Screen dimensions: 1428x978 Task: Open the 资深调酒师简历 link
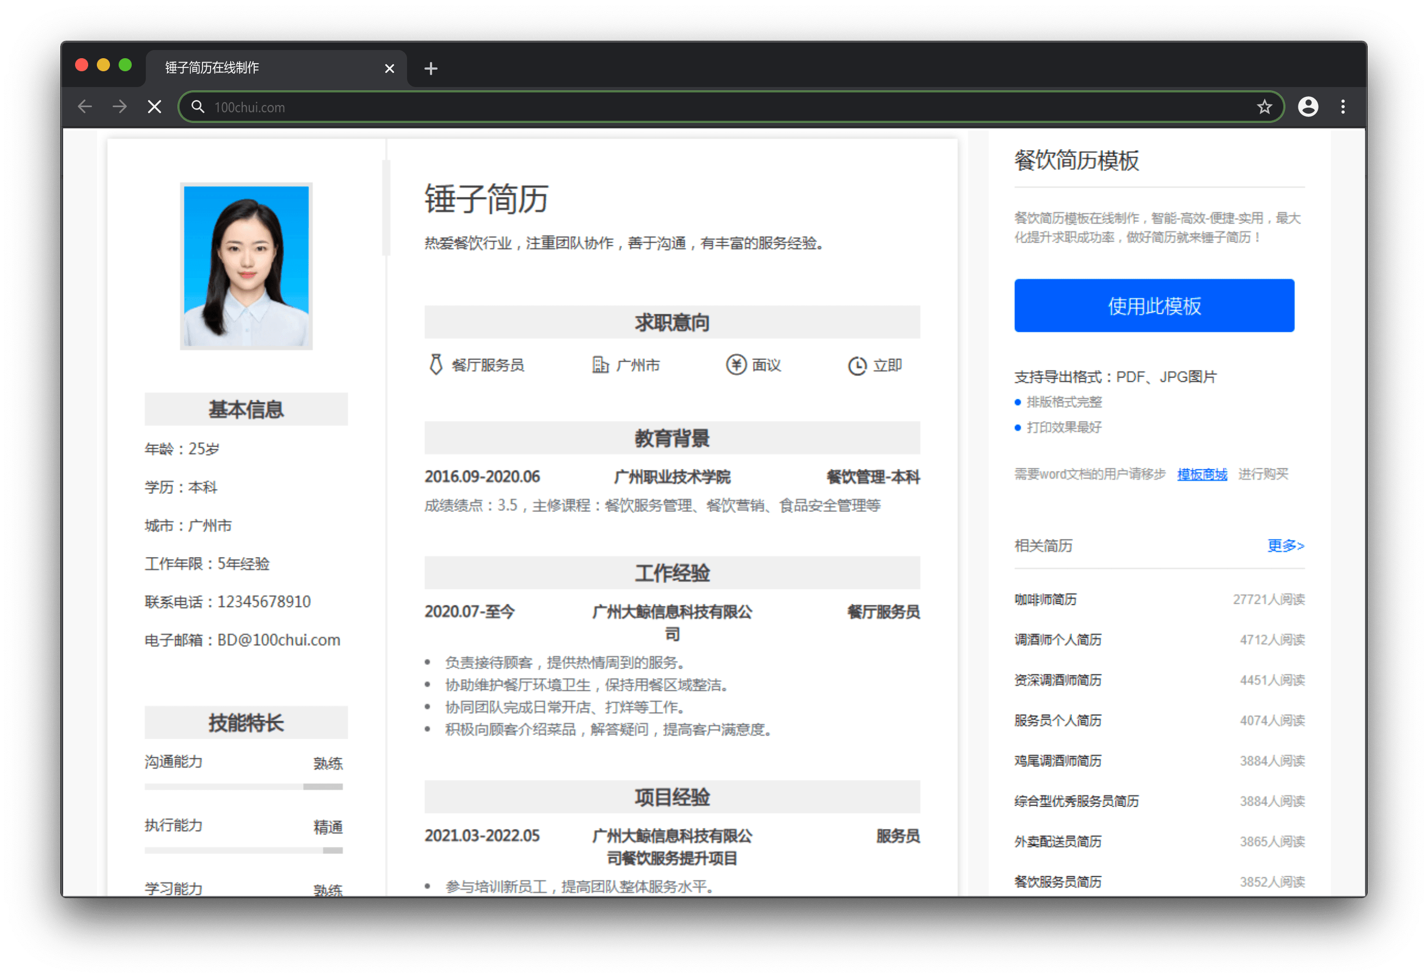1057,680
